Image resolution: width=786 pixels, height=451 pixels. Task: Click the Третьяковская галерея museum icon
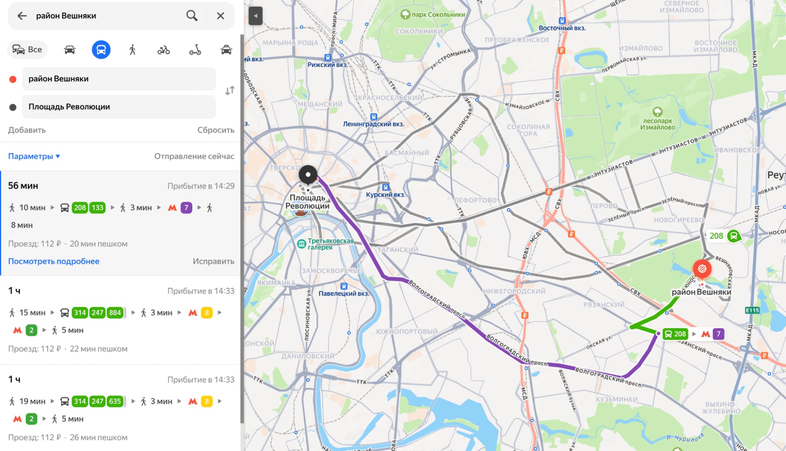301,244
